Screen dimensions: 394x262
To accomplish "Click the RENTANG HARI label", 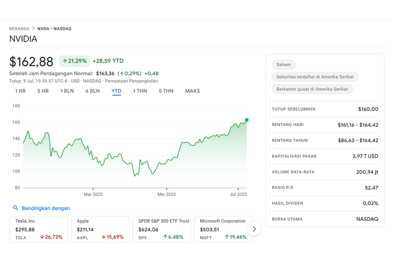I will [287, 125].
